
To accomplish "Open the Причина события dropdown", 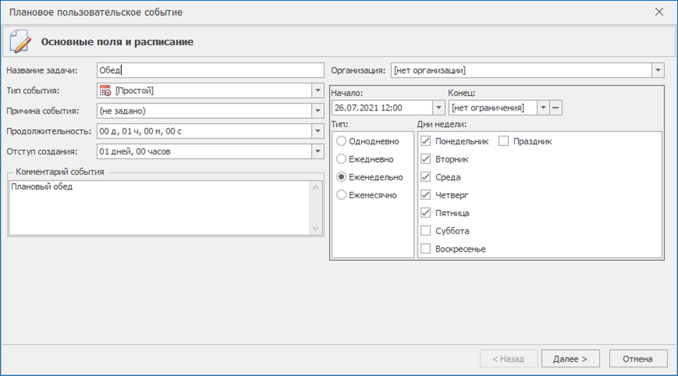I will (x=317, y=111).
